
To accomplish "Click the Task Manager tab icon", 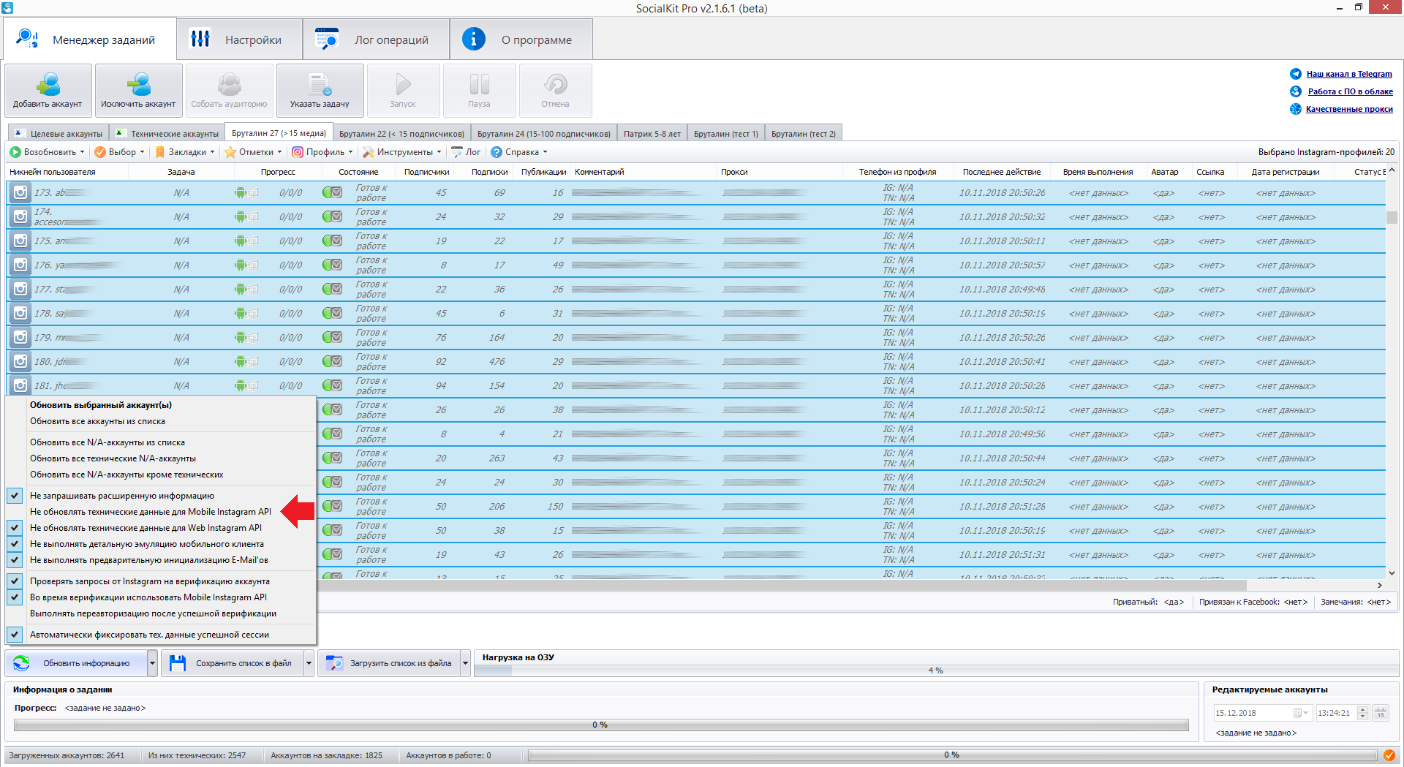I will click(x=27, y=39).
